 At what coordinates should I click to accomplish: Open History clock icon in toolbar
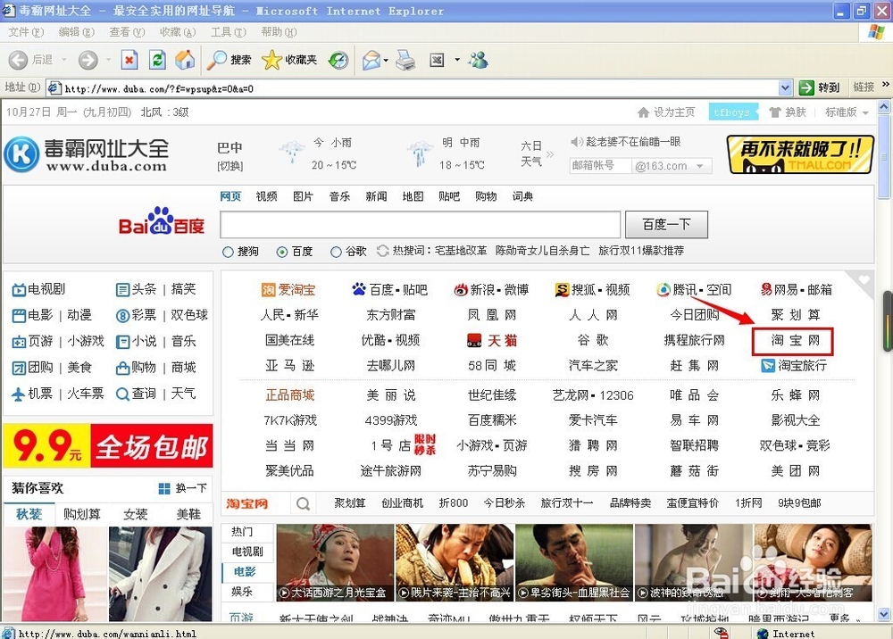tap(338, 60)
